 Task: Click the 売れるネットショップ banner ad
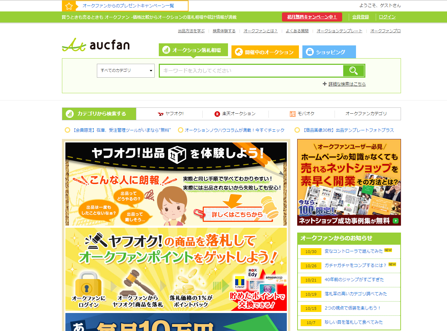[349, 182]
